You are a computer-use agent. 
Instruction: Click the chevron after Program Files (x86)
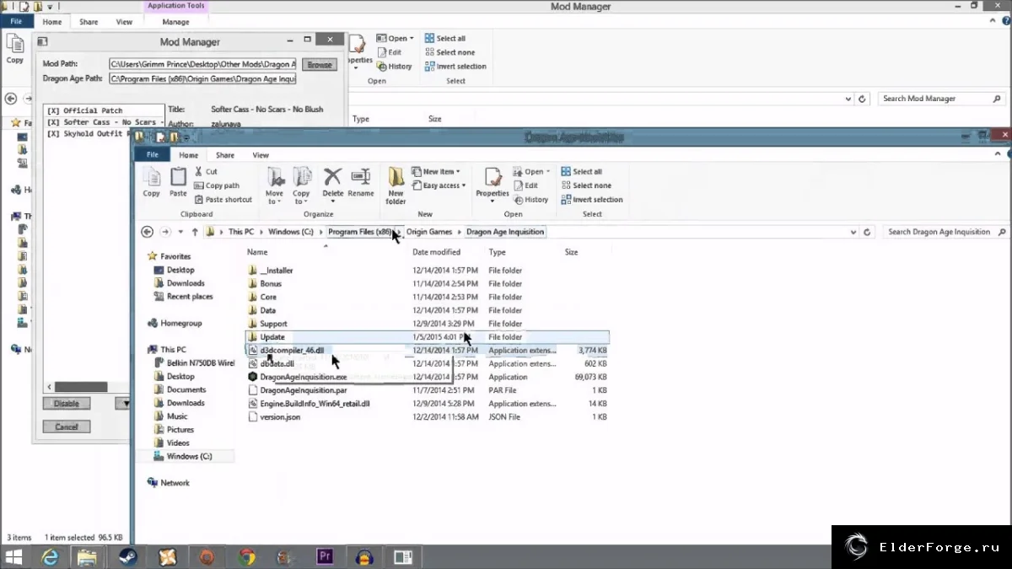point(400,232)
